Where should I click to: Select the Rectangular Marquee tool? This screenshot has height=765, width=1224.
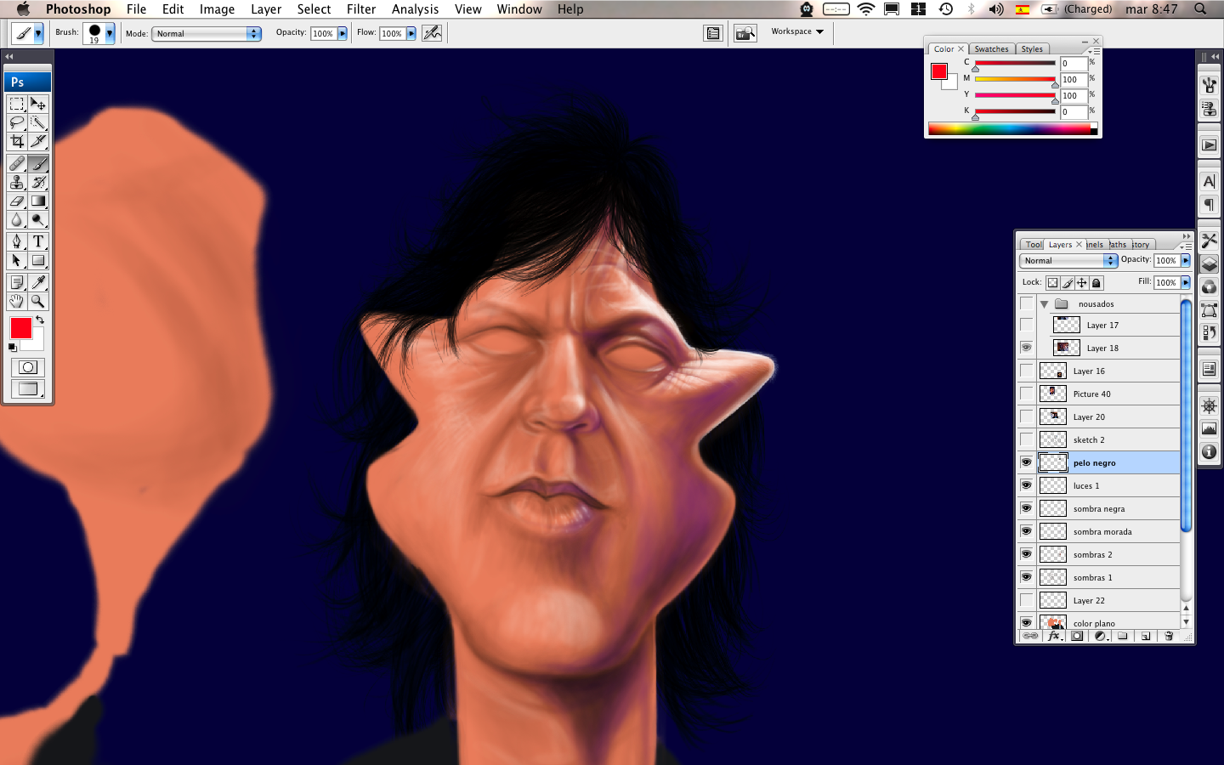click(x=16, y=104)
